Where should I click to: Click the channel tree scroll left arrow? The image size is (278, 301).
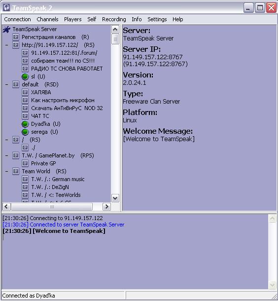click(x=6, y=207)
